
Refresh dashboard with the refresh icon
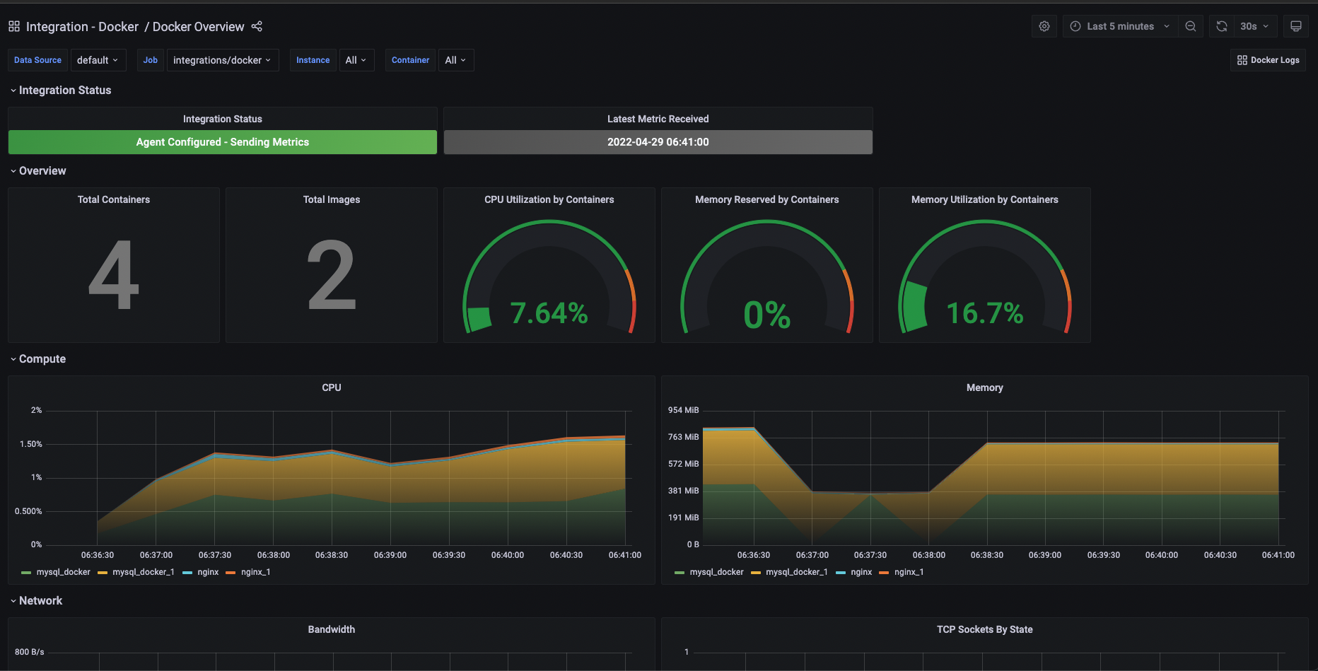(x=1222, y=26)
